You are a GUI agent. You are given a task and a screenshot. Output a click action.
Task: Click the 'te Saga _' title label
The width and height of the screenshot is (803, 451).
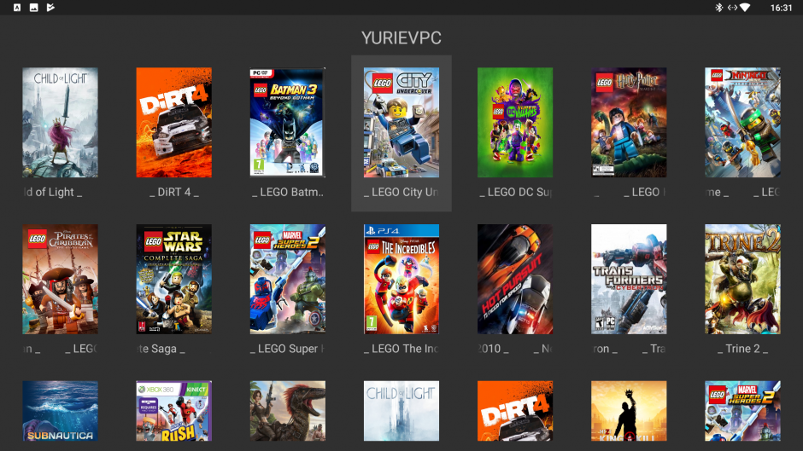161,349
